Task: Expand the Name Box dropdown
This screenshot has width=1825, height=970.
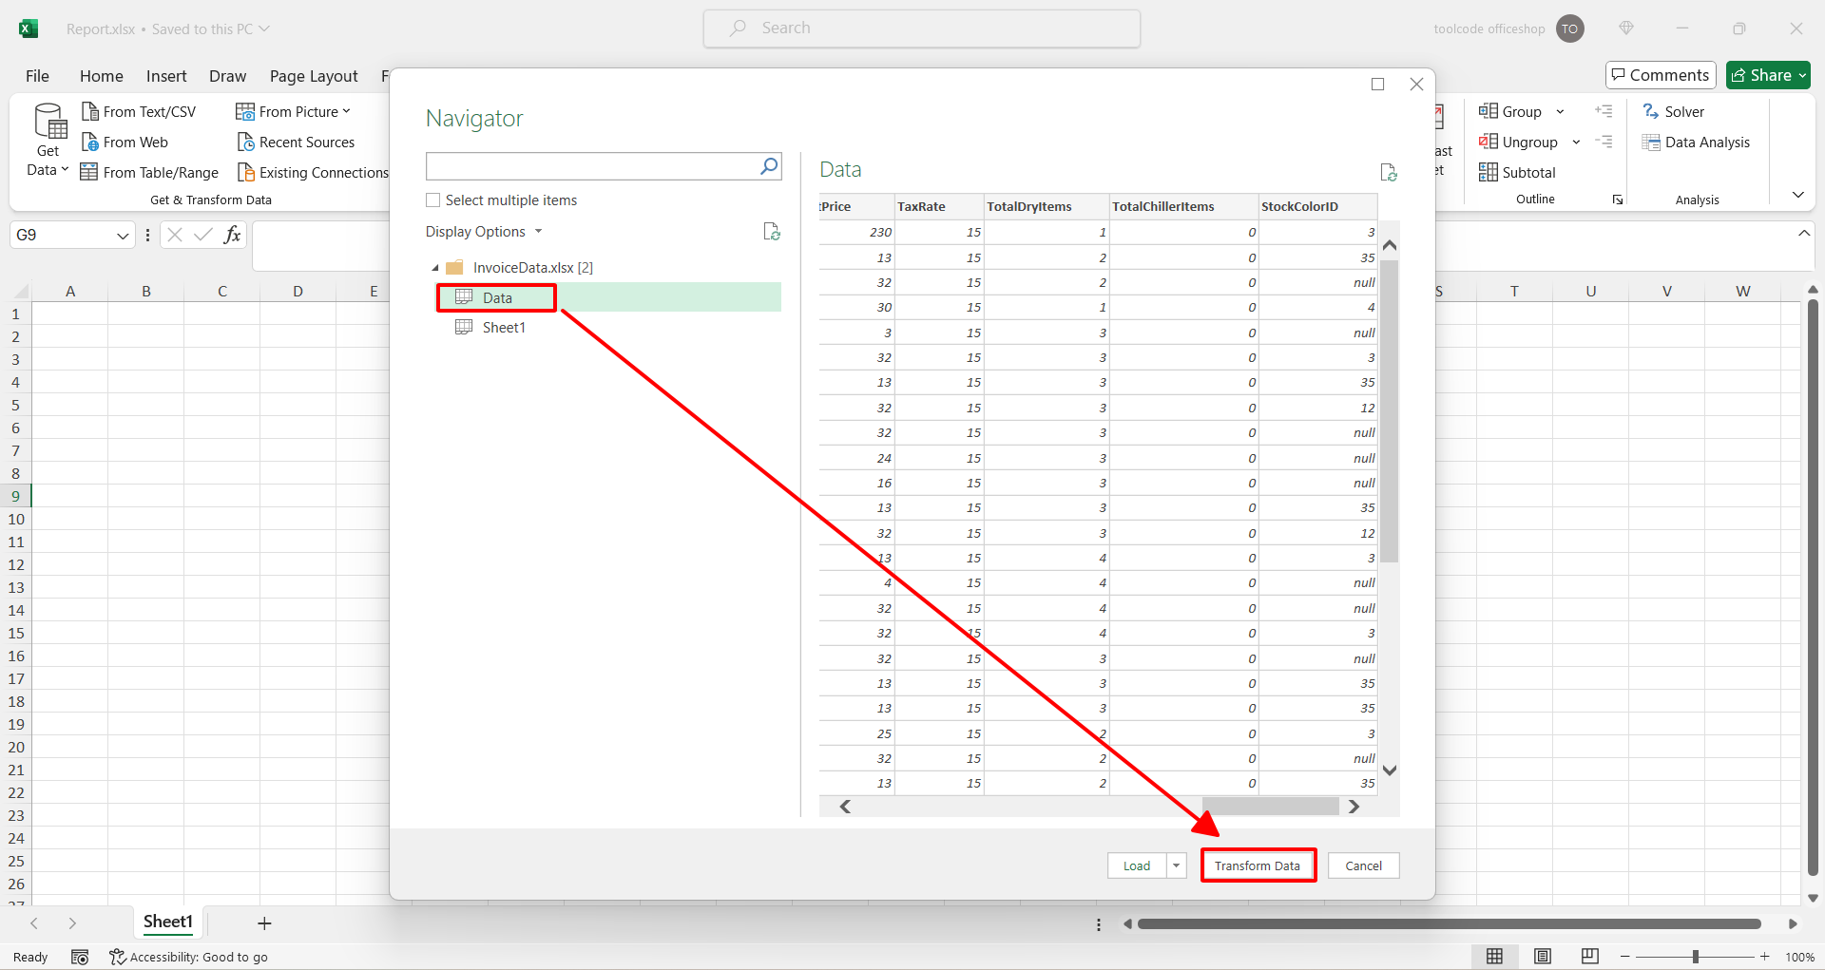Action: point(123,236)
